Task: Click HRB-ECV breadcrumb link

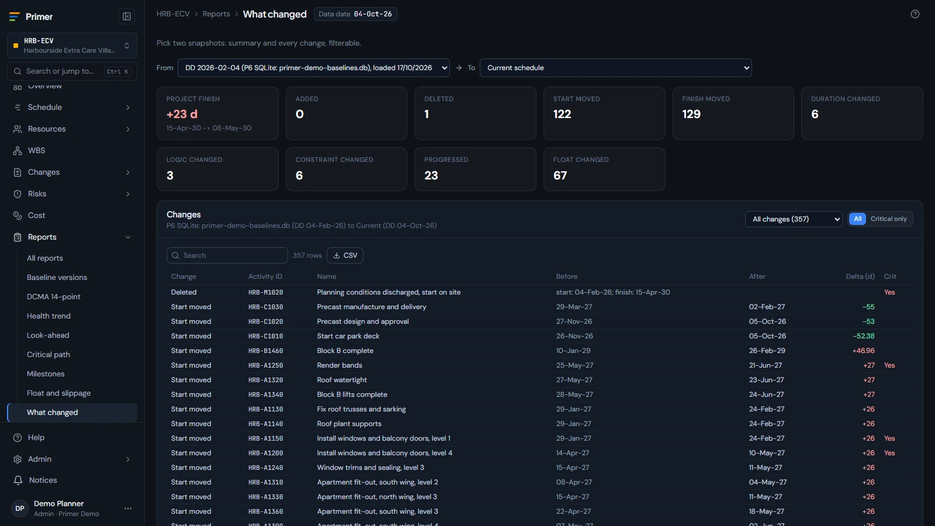Action: click(x=173, y=14)
